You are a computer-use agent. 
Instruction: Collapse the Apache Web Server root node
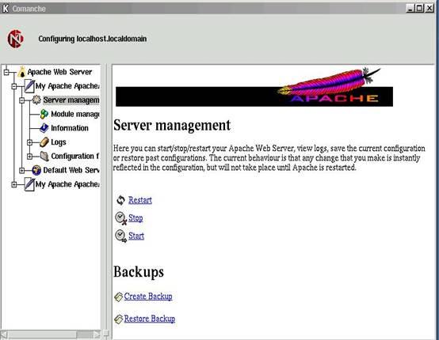coord(6,73)
